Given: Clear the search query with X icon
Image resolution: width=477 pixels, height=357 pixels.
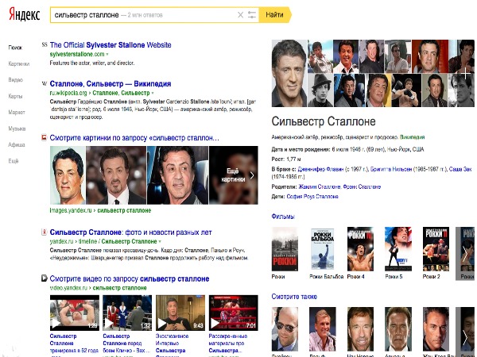Looking at the screenshot, I should pos(240,14).
